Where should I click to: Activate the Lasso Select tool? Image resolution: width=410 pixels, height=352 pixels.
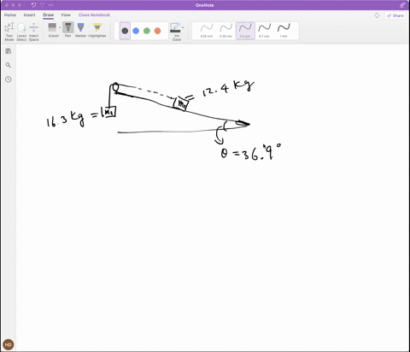(21, 32)
